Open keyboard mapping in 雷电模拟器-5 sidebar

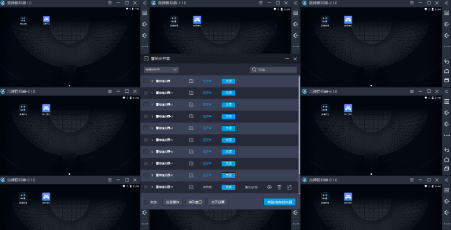tap(447, 101)
